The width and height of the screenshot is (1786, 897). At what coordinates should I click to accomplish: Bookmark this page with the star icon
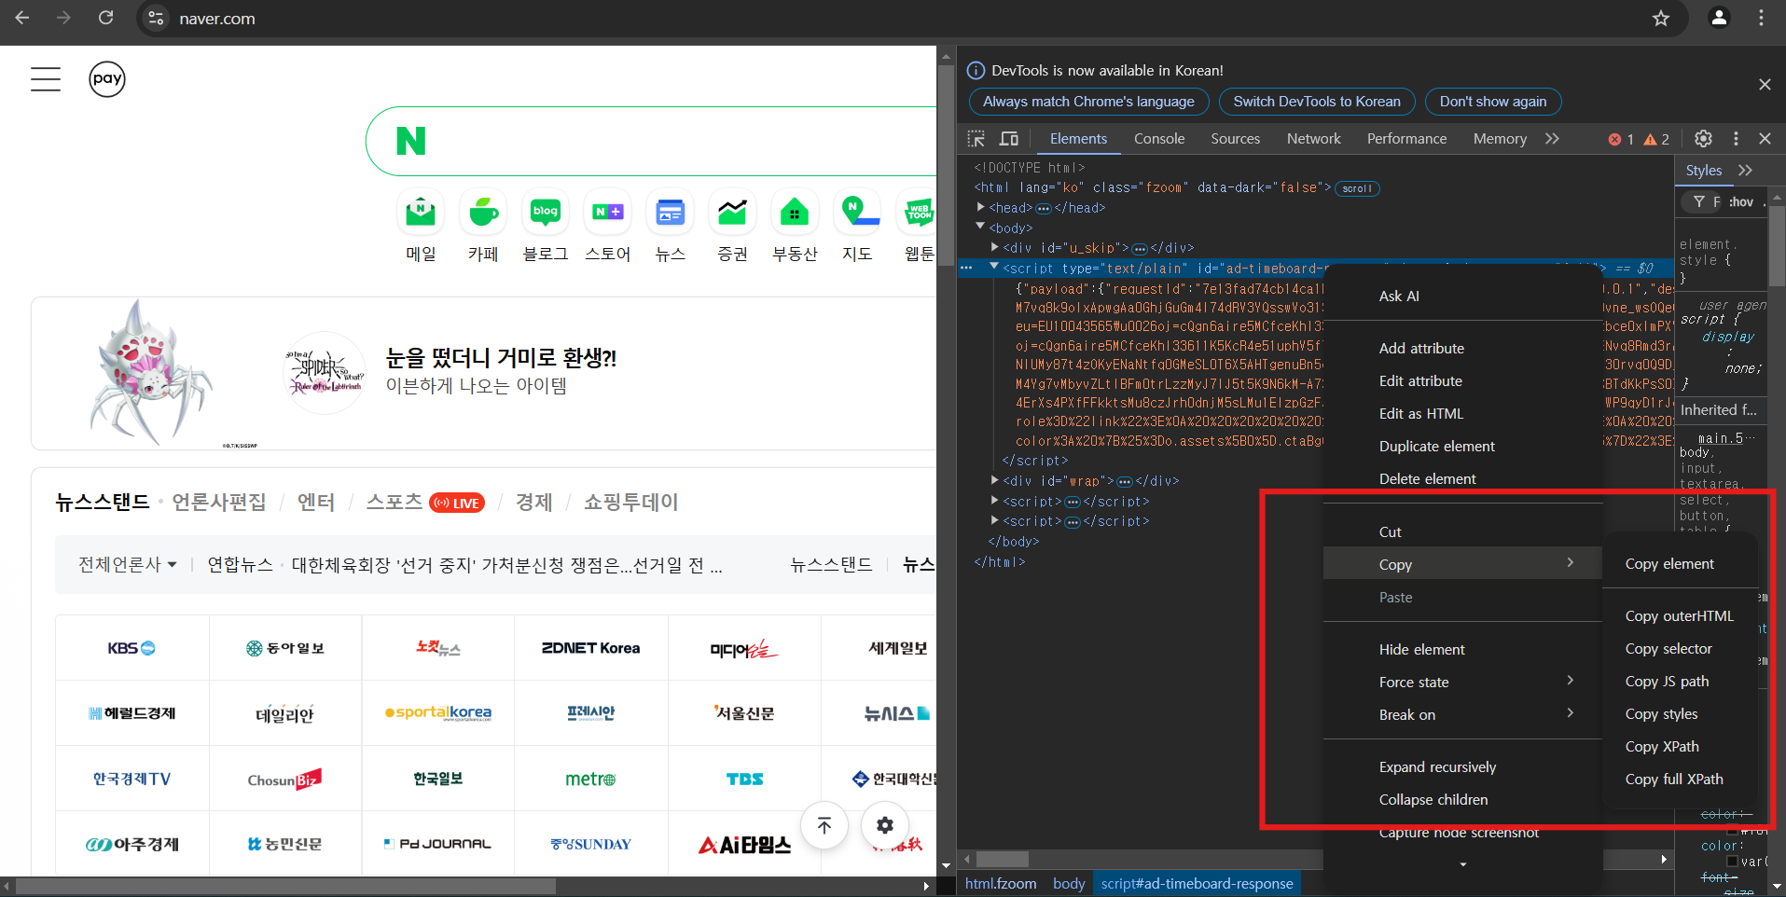pyautogui.click(x=1661, y=18)
